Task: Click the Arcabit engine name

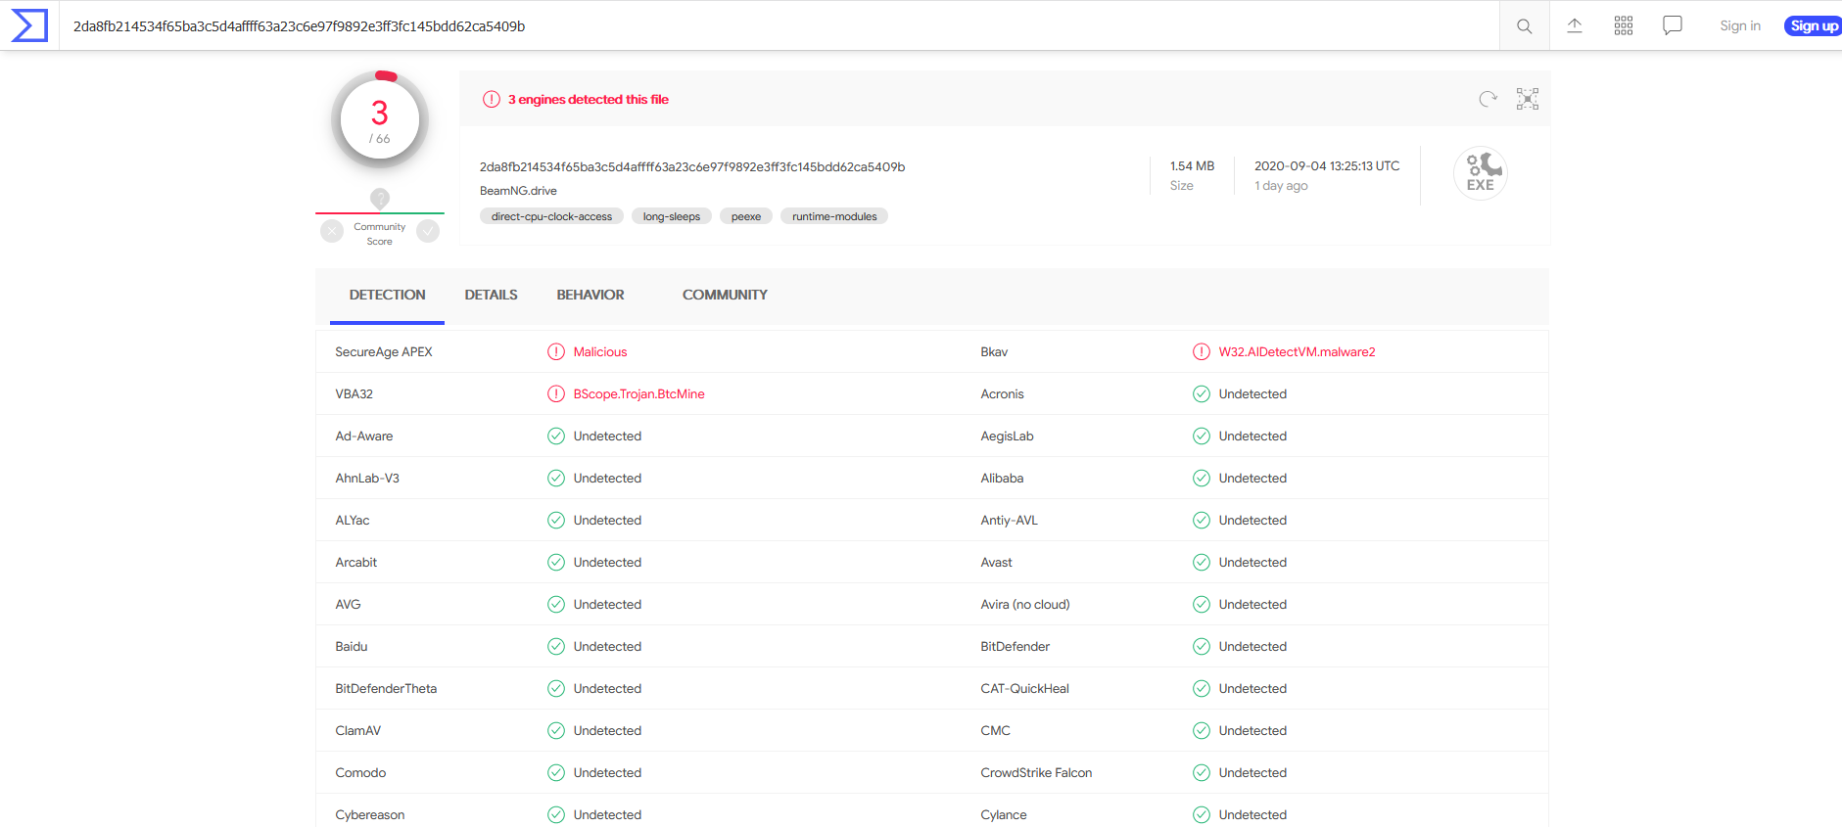Action: (355, 562)
